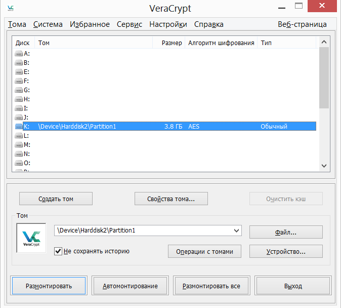Open Свойства тома... dialog
The height and width of the screenshot is (308, 341).
tap(171, 199)
